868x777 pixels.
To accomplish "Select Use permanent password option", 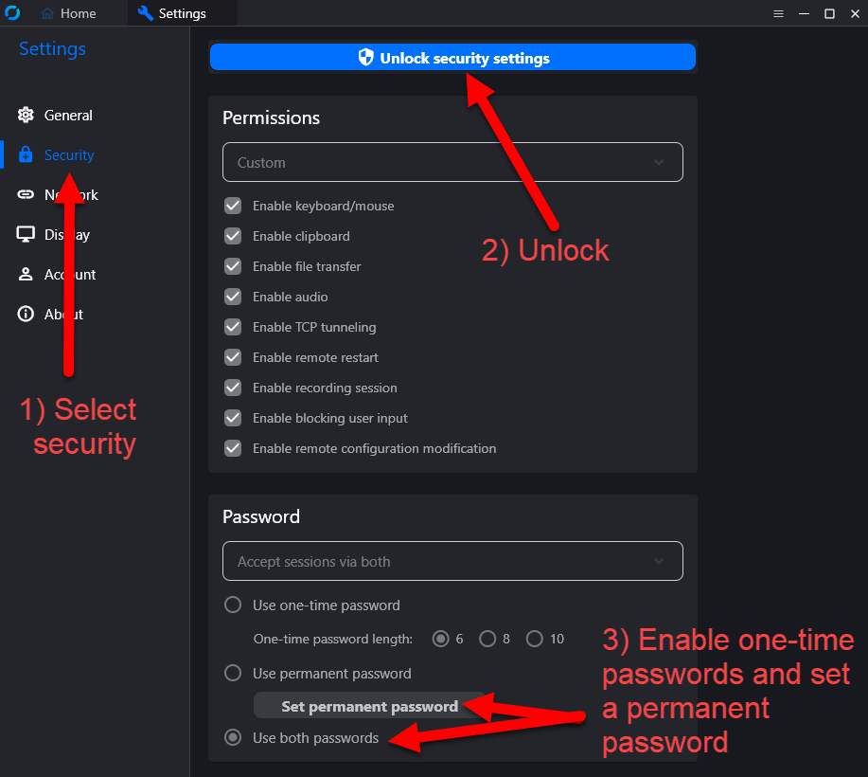I will [233, 674].
